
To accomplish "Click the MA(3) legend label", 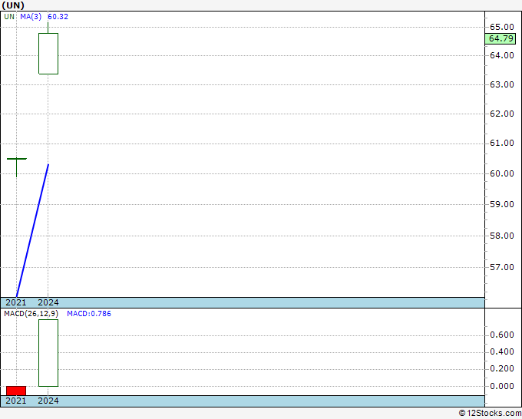I will pos(31,17).
